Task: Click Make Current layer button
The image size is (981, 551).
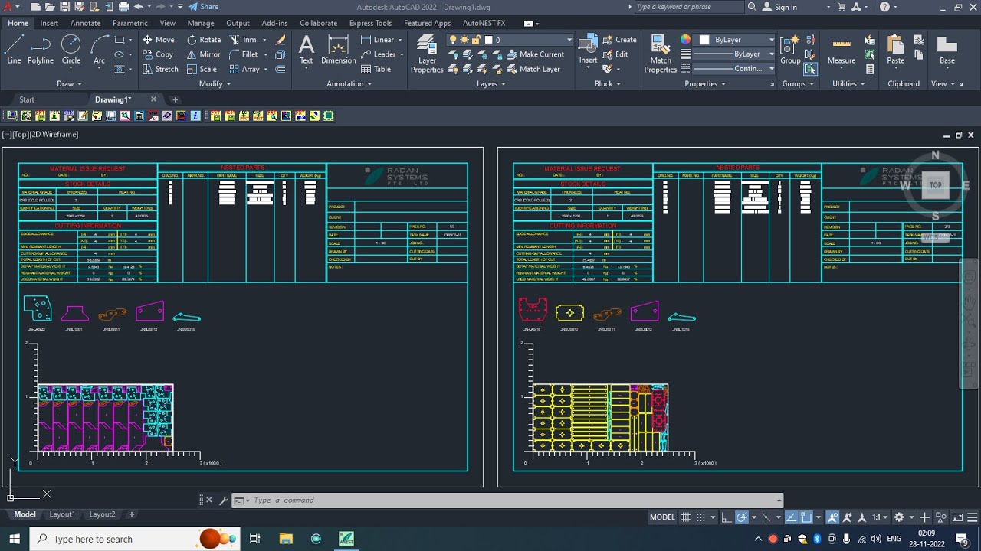Action: click(536, 54)
